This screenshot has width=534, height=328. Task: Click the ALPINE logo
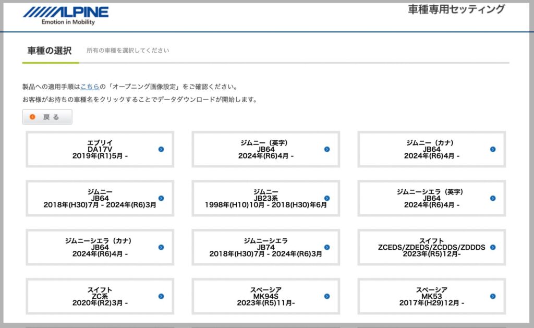coord(66,15)
